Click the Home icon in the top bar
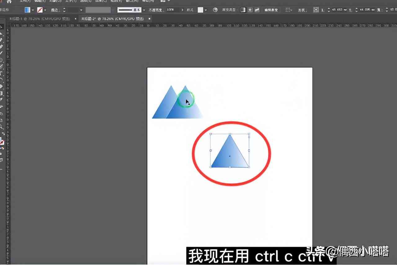The image size is (397, 265). click(9, 1)
